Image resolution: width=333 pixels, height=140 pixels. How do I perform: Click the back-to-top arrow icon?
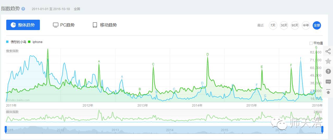pyautogui.click(x=328, y=92)
